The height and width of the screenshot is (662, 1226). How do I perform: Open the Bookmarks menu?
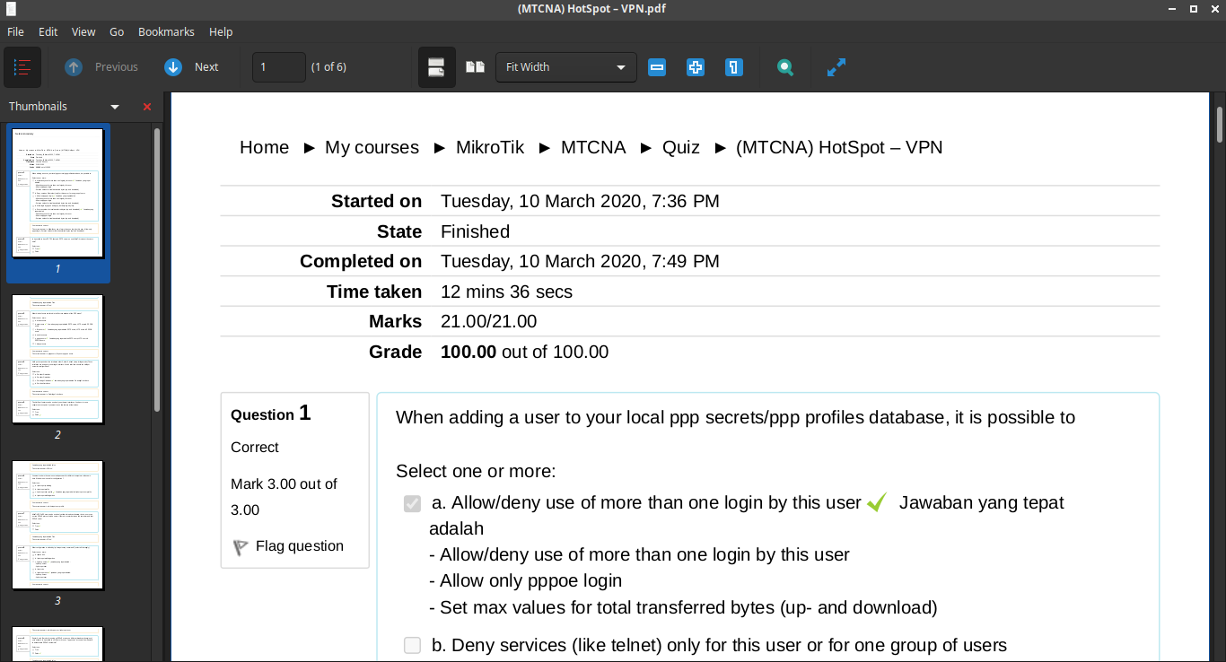(166, 31)
